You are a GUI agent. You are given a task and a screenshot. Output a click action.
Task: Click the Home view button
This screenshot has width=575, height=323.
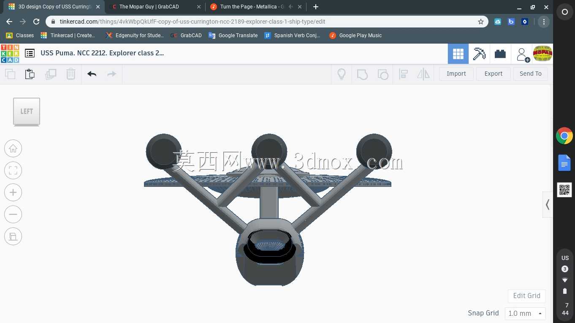(x=13, y=148)
